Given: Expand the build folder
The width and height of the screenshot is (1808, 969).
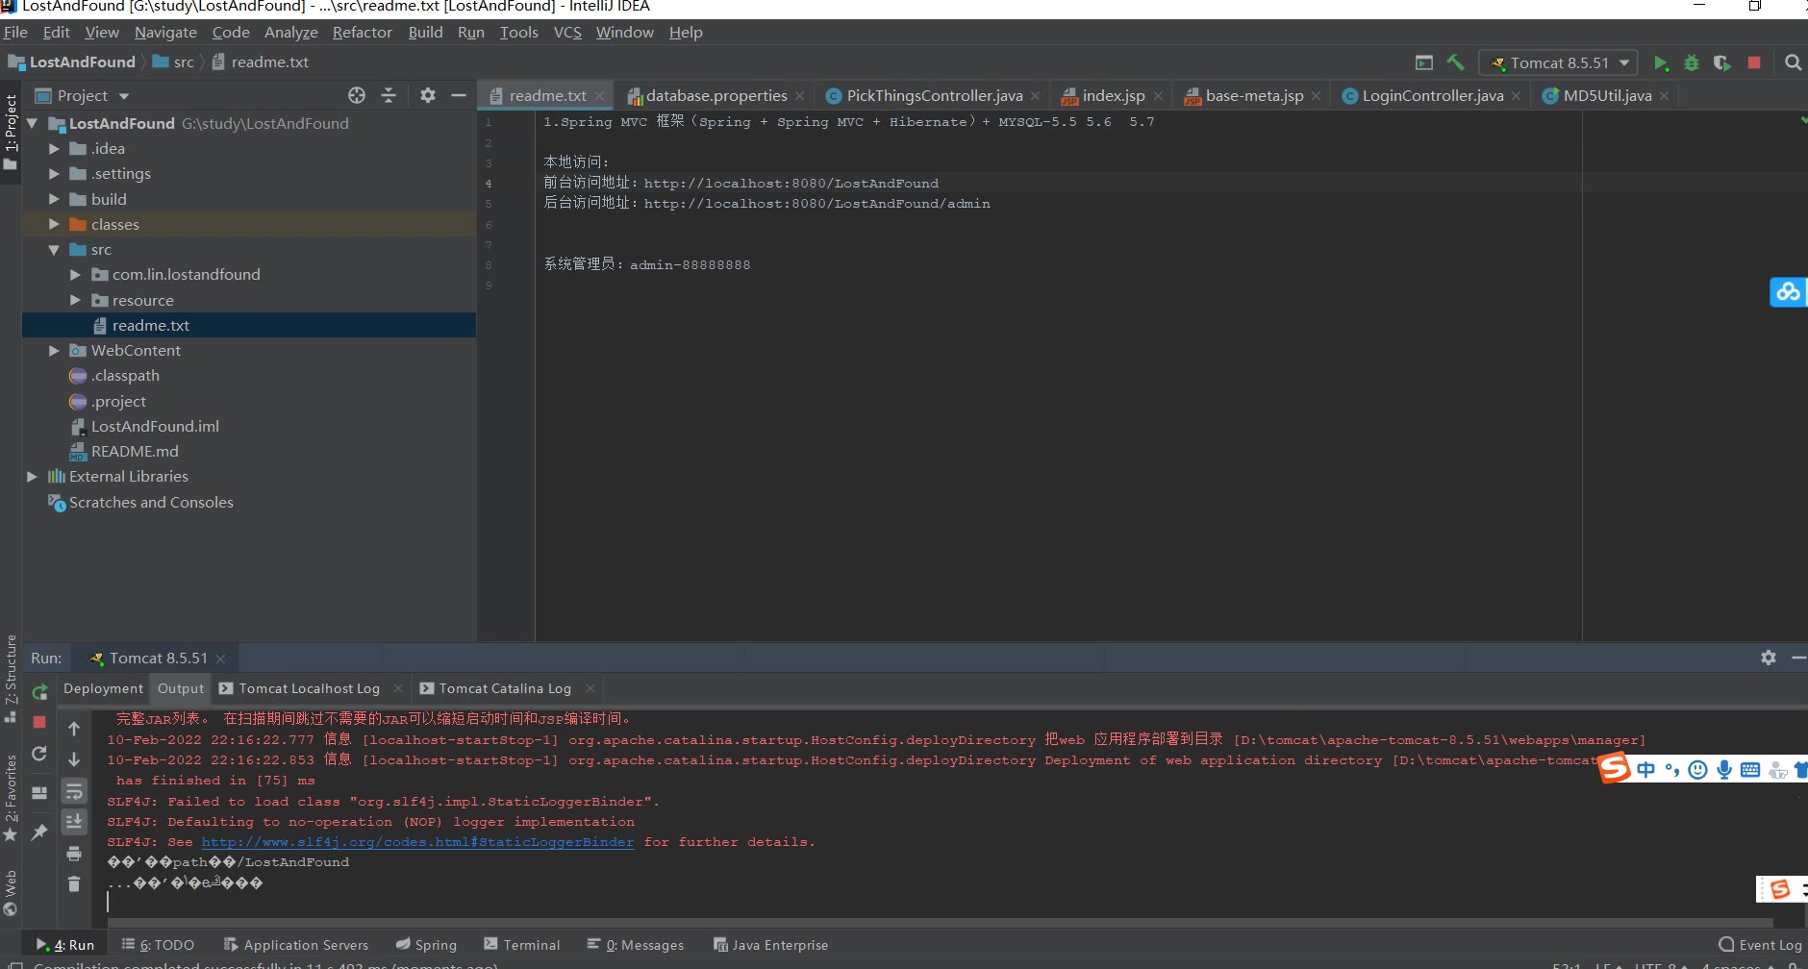Looking at the screenshot, I should 54,199.
